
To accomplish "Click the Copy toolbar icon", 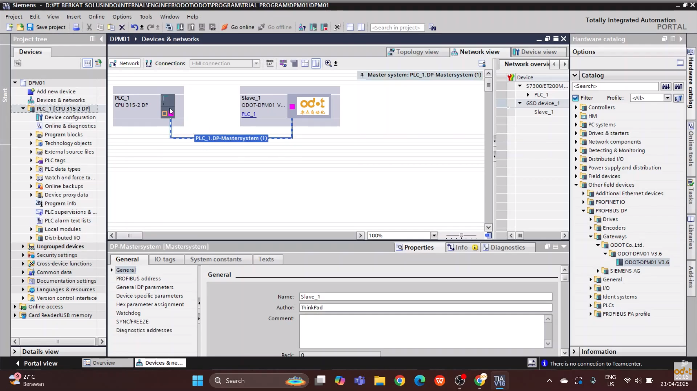I will point(100,27).
